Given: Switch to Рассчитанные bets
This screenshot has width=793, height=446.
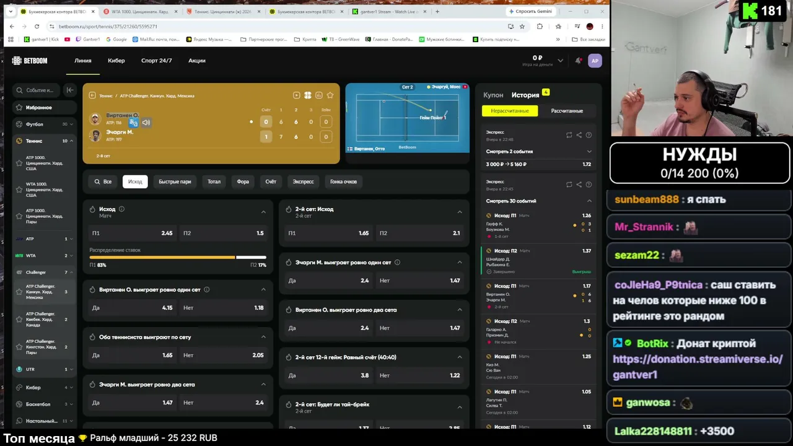Looking at the screenshot, I should (x=567, y=111).
